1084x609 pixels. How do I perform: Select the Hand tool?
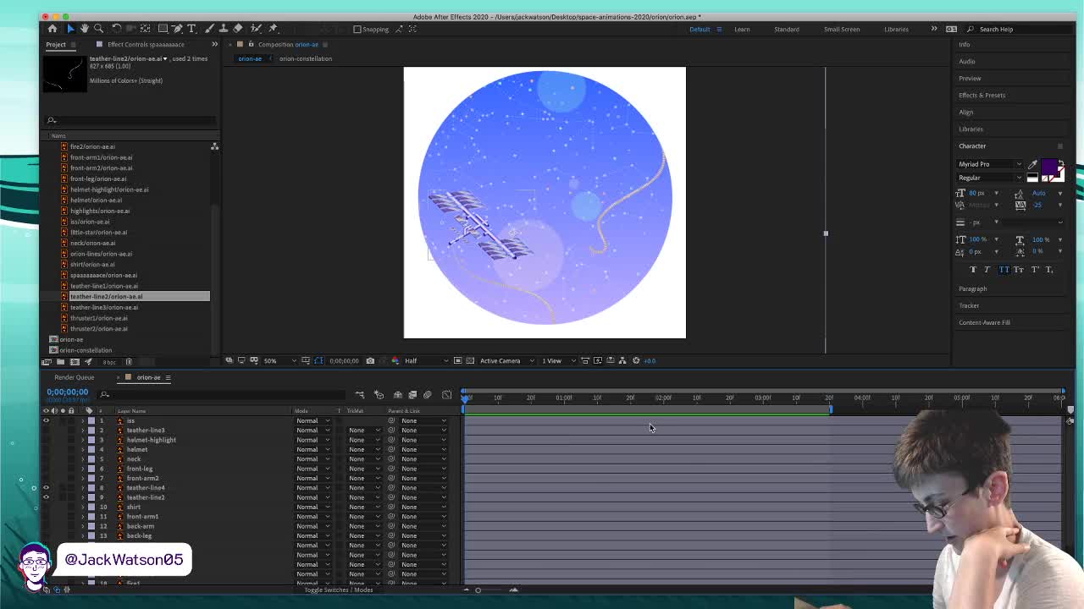[x=85, y=29]
